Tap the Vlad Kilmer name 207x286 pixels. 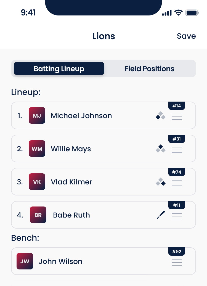coord(71,182)
